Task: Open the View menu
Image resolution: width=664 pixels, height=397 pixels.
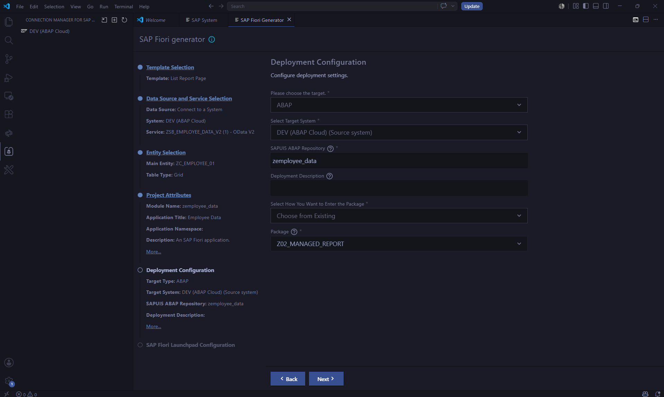Action: pyautogui.click(x=75, y=7)
